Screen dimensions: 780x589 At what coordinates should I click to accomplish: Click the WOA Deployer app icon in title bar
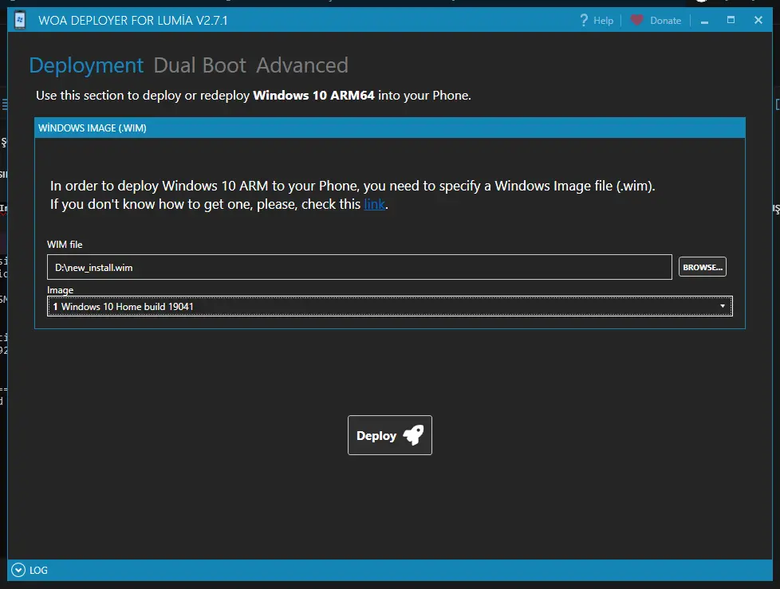(20, 20)
